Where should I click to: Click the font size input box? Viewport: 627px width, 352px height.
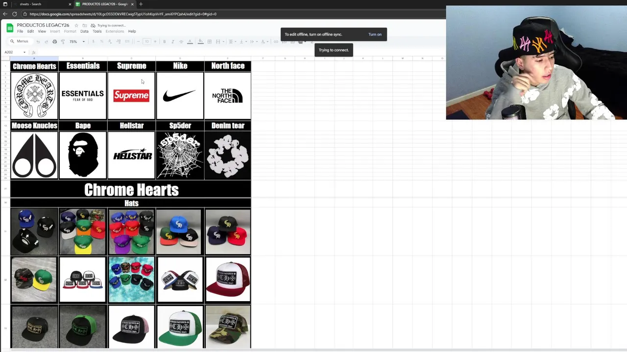pyautogui.click(x=146, y=42)
